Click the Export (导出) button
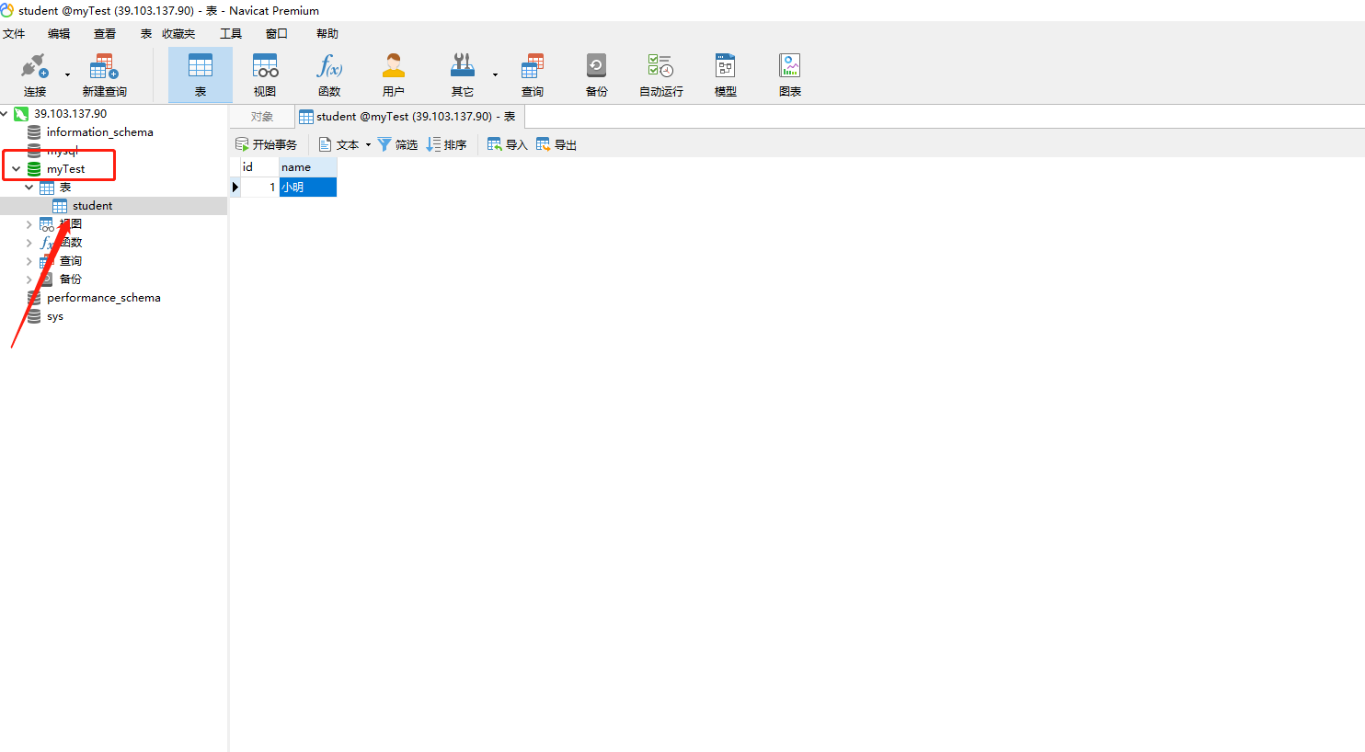This screenshot has width=1365, height=752. [556, 144]
